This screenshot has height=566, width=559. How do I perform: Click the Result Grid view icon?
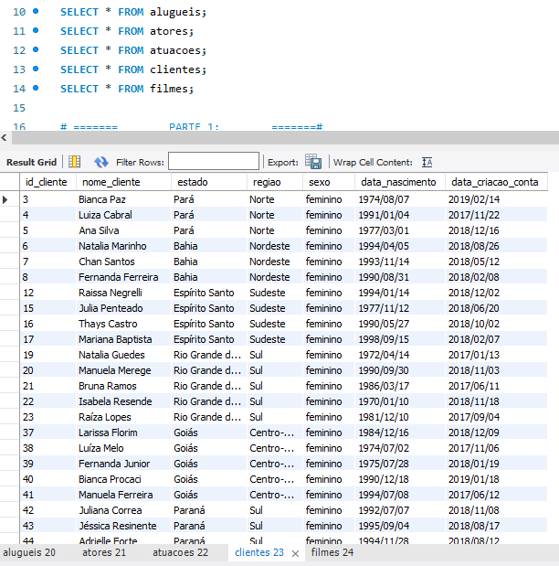[x=75, y=162]
